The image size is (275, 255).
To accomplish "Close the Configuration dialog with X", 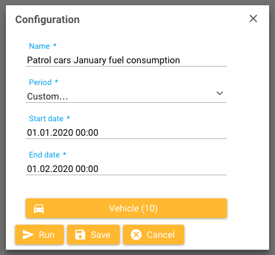I will pyautogui.click(x=253, y=18).
